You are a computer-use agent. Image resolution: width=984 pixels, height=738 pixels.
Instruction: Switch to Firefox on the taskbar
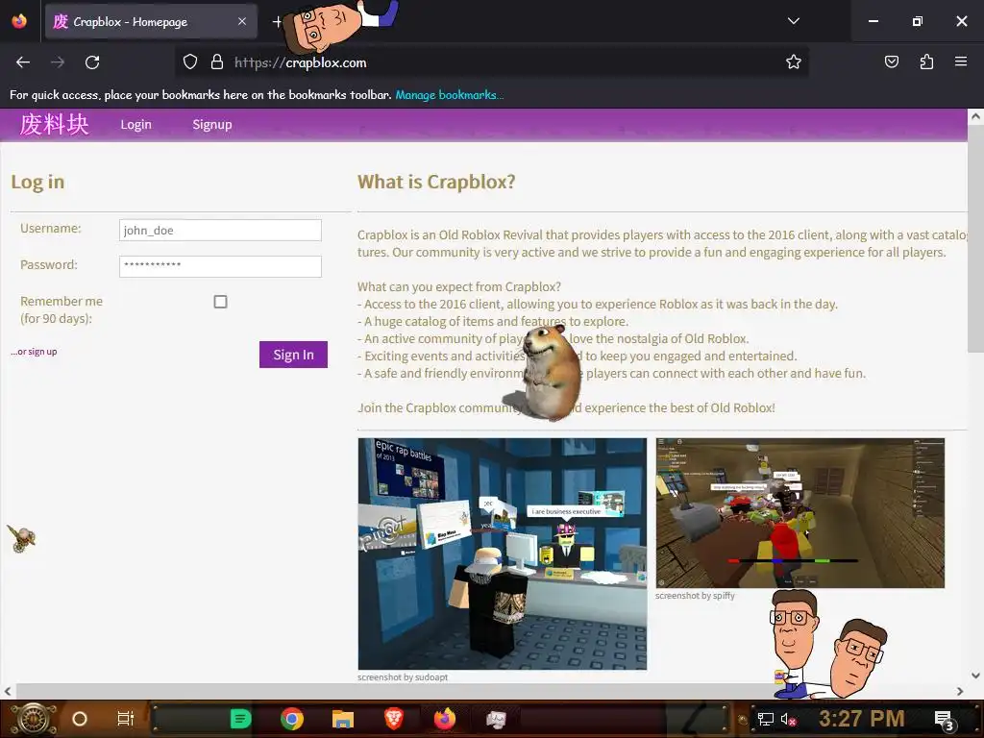(445, 719)
